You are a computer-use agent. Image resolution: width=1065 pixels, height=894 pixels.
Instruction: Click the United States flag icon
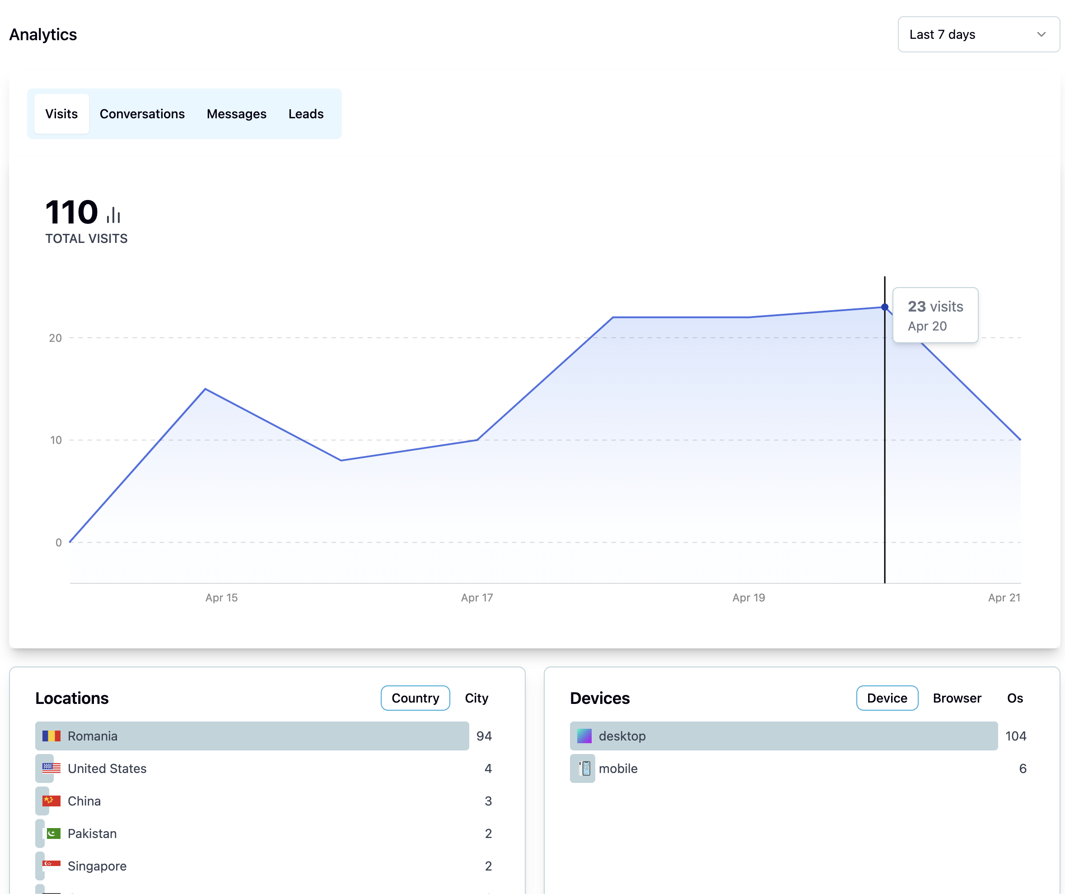[x=51, y=768]
